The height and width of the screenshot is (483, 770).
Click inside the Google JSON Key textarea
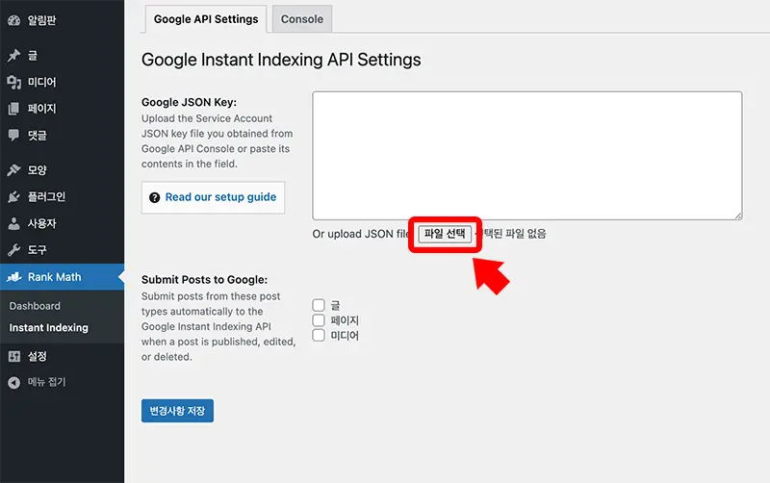tap(526, 155)
